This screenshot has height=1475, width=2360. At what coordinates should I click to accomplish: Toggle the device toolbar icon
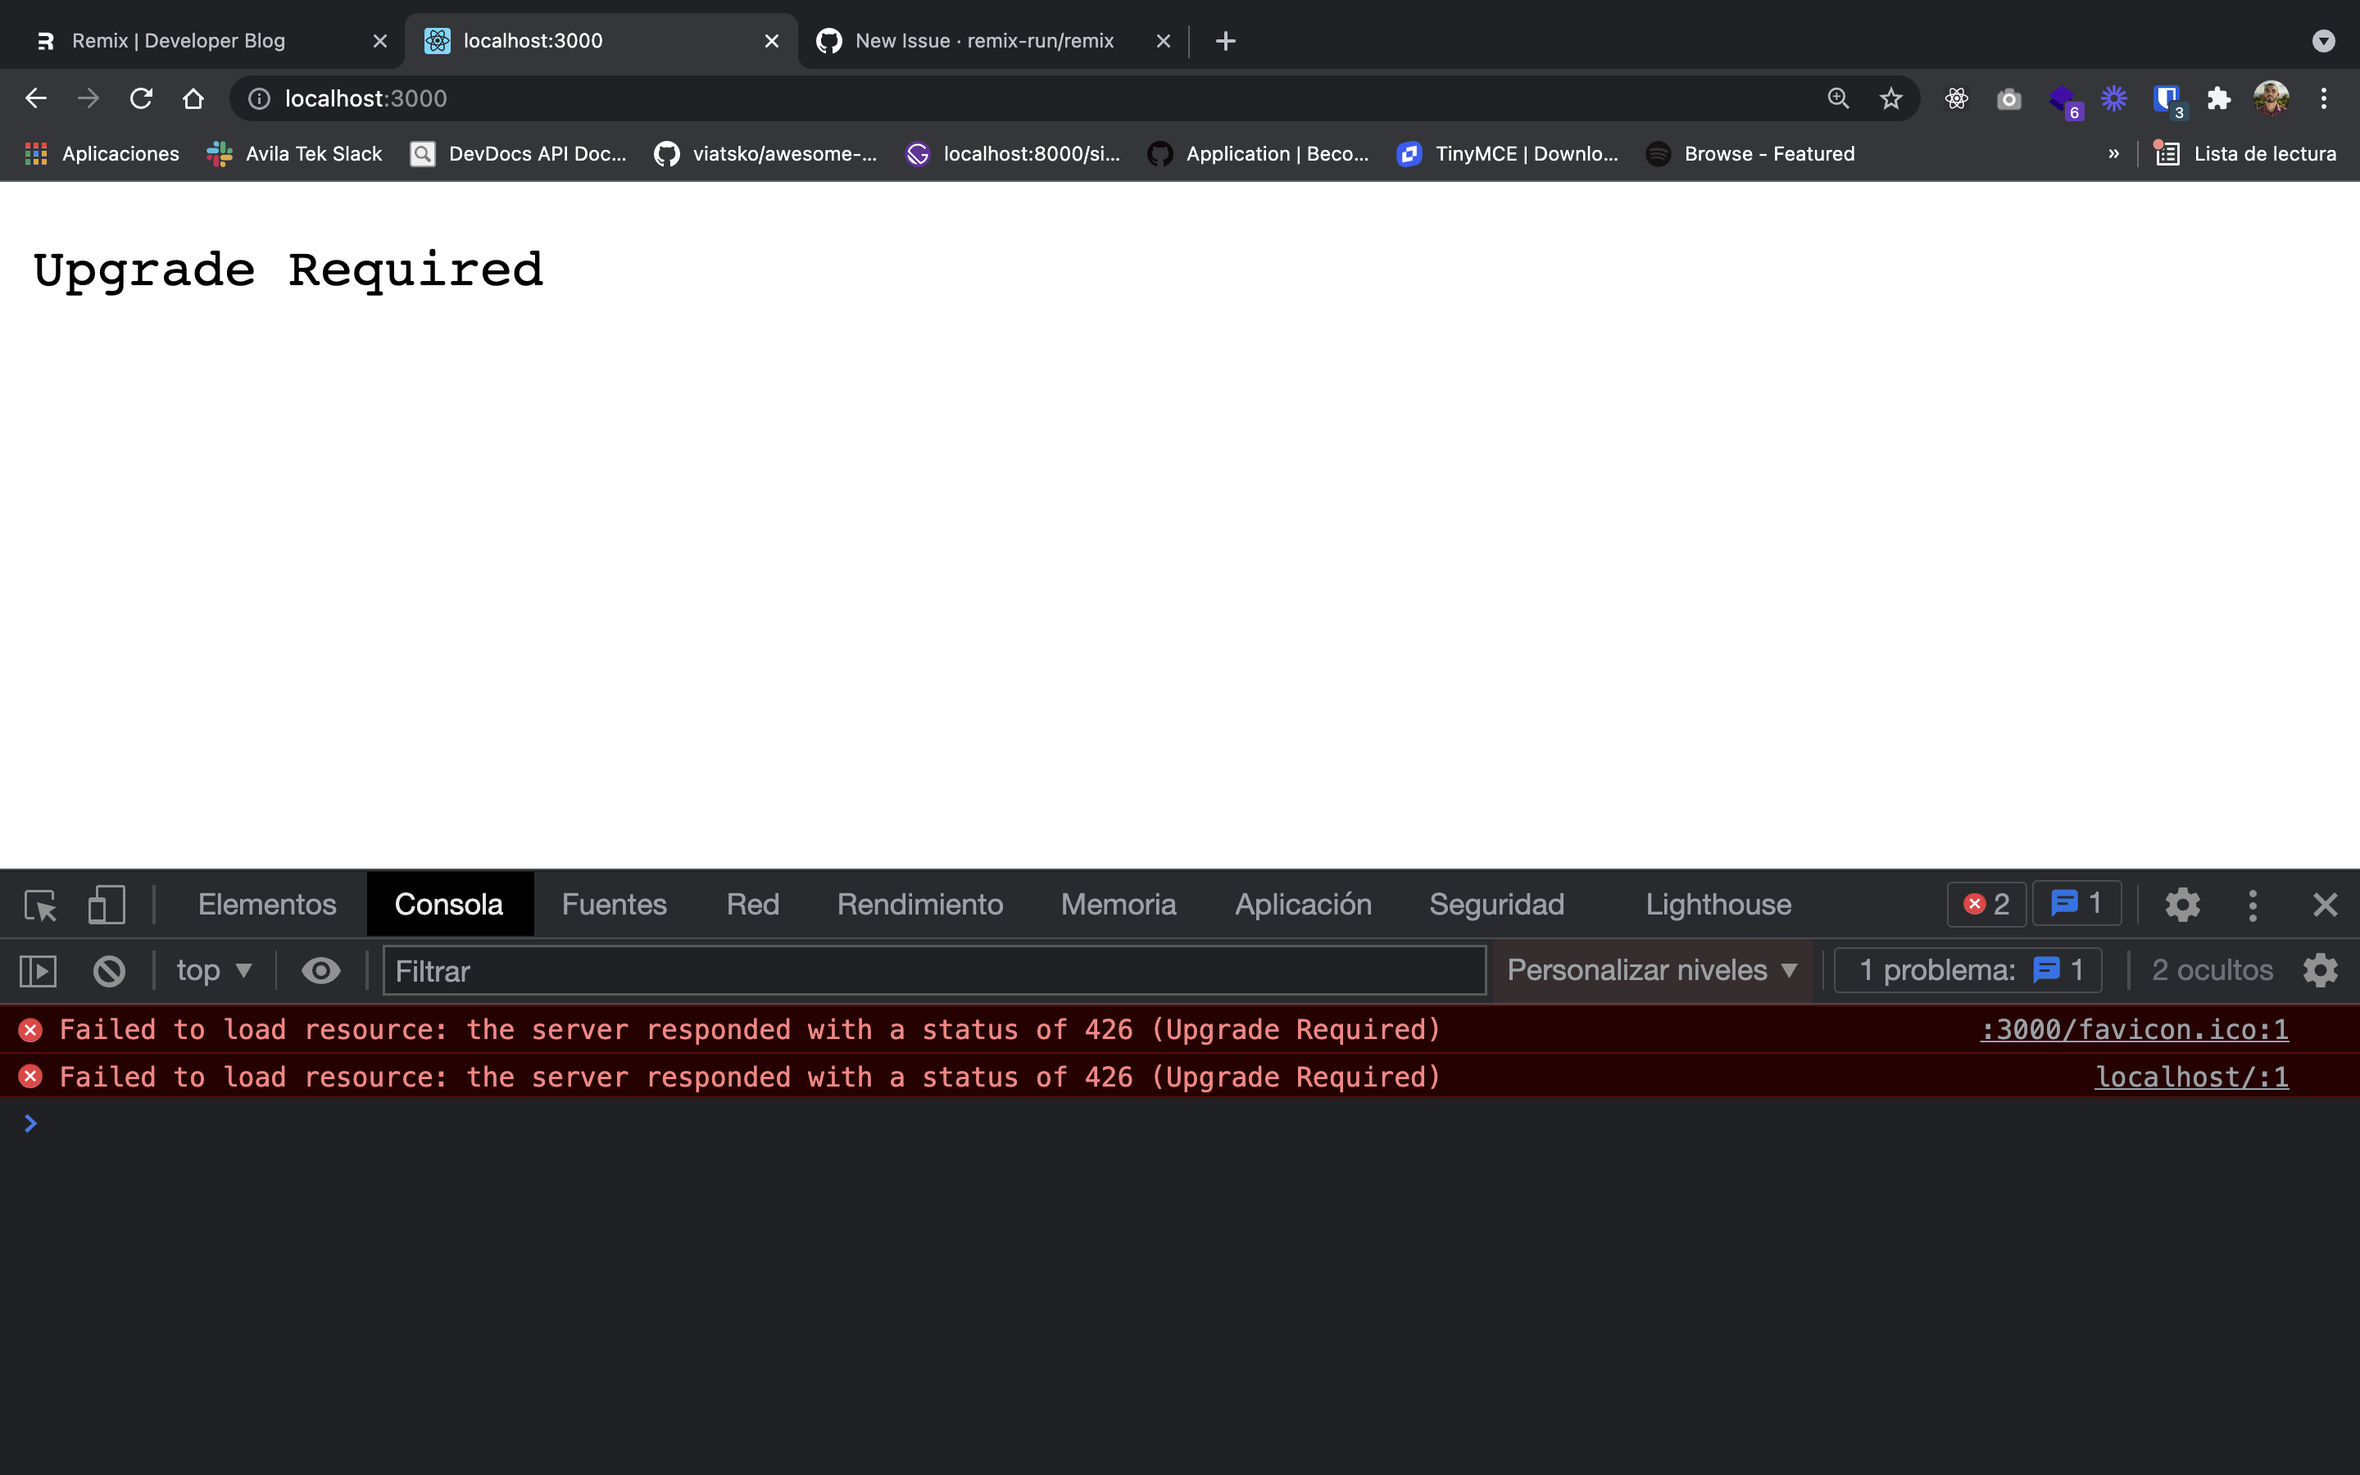tap(107, 905)
